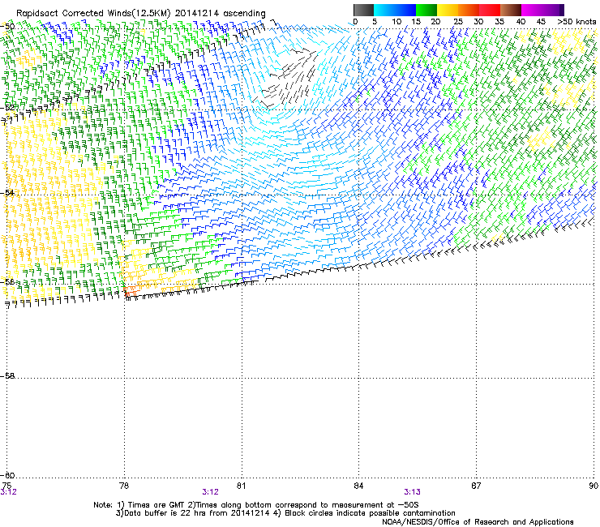The image size is (600, 527).
Task: Click the gray 0-5 knots legend swatch
Action: tap(363, 10)
